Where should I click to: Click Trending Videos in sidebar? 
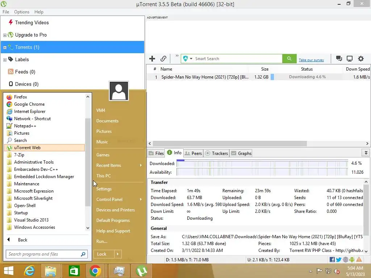pos(32,23)
